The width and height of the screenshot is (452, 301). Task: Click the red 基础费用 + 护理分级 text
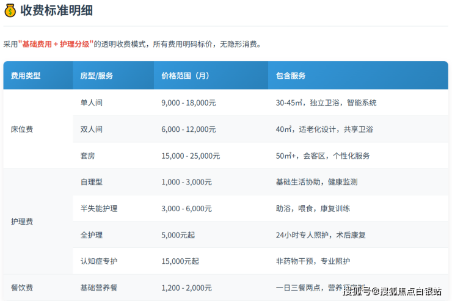(56, 44)
